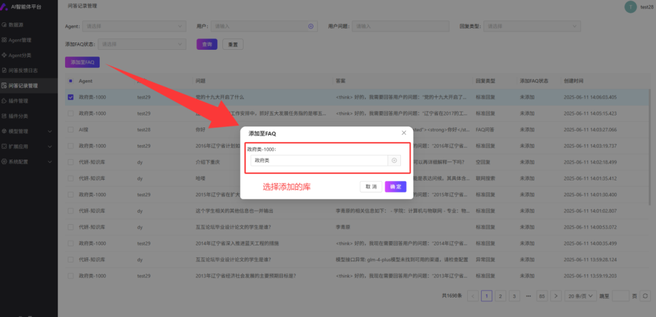Check the AI搜 test28 row checkbox
The image size is (656, 317).
tap(70, 129)
